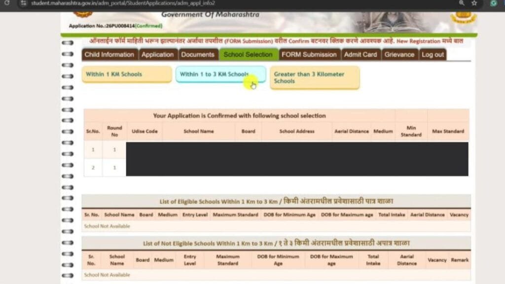Click the Government Of Maharashtra heading
Viewport: 505px width, 284px height.
pos(210,14)
